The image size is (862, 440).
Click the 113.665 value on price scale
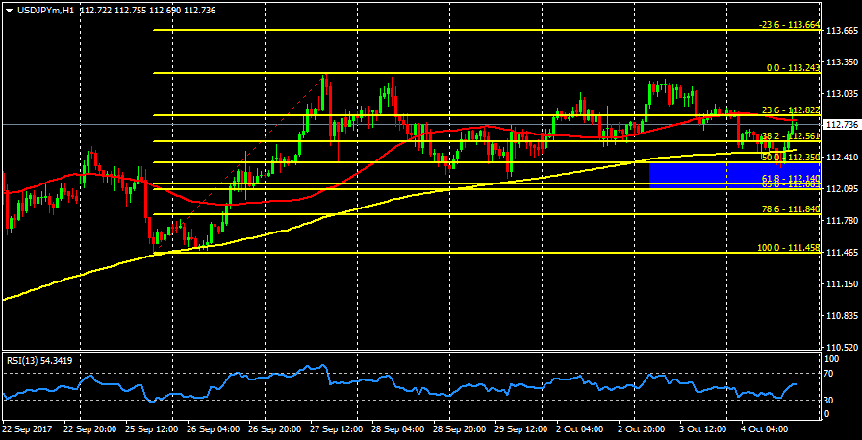coord(842,31)
